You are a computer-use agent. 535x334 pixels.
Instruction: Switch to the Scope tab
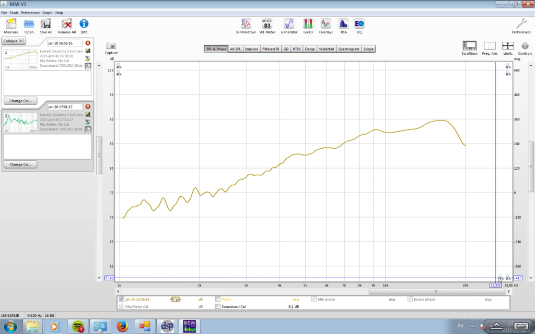(368, 49)
